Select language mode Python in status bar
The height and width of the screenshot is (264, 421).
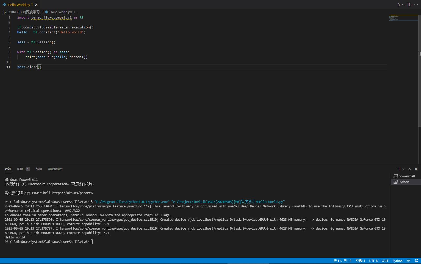[x=397, y=261]
